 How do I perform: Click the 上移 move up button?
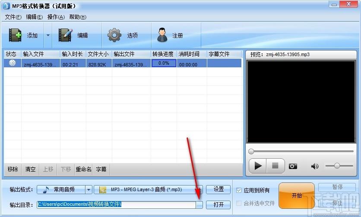tap(48, 170)
